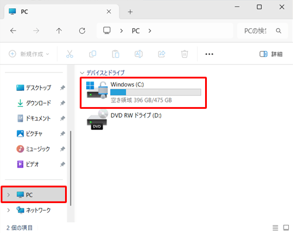Viewport: 293px width, 233px height.
Task: Select PC in the navigation pane
Action: [x=34, y=194]
